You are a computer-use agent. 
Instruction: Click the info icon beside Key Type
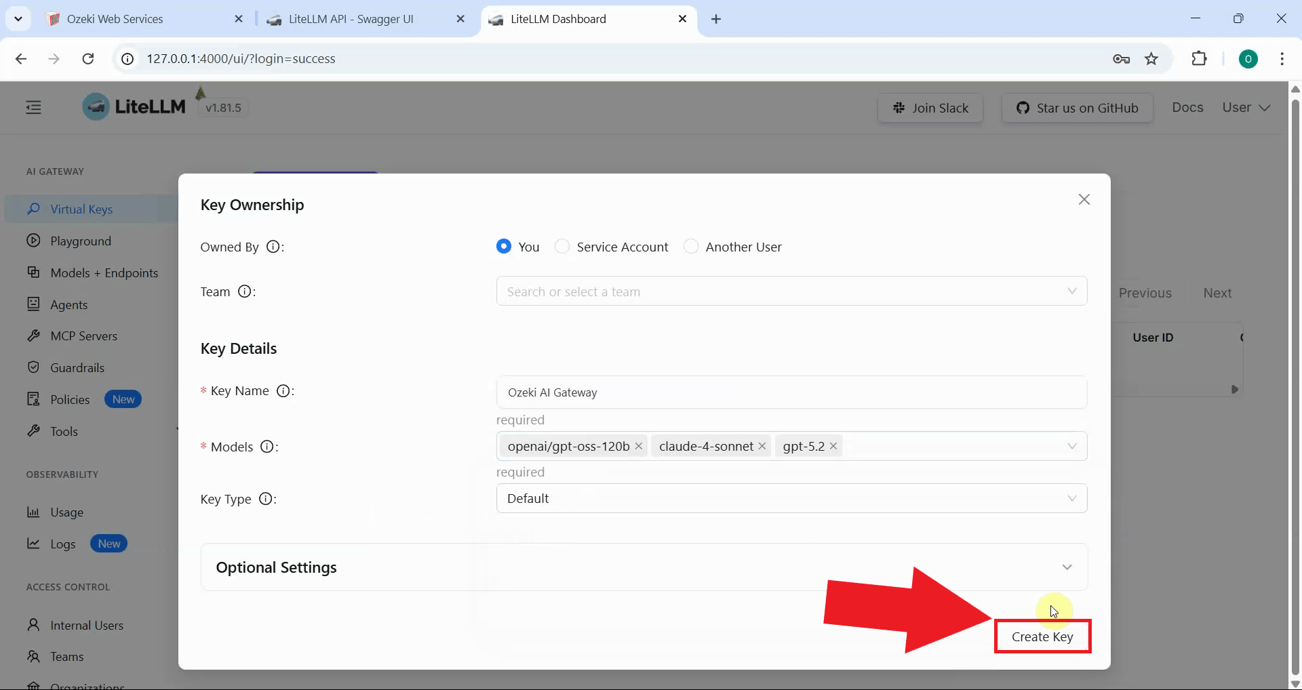(266, 499)
